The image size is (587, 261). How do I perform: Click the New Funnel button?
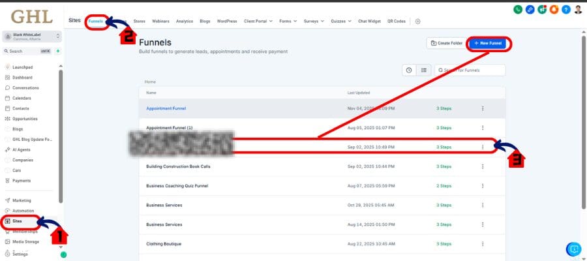(487, 43)
